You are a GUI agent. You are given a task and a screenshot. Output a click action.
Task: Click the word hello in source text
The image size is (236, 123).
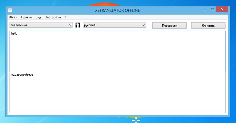pyautogui.click(x=14, y=33)
